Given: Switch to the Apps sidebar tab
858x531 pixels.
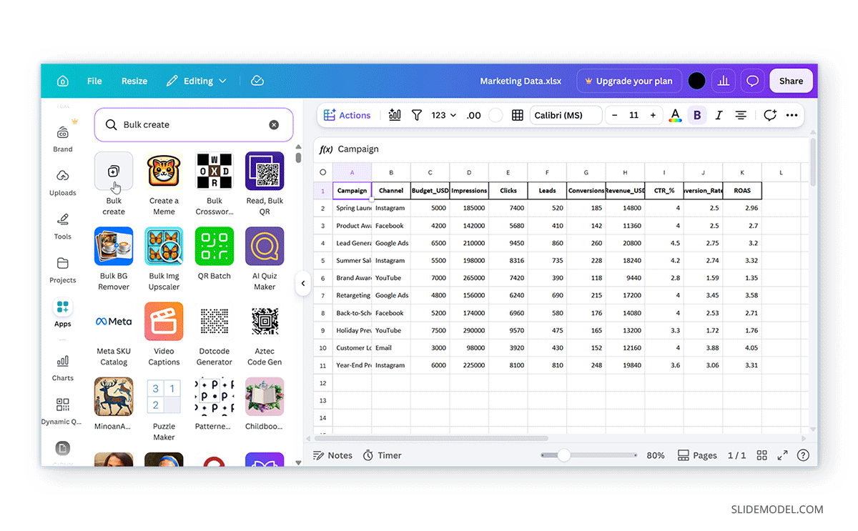Looking at the screenshot, I should (63, 313).
